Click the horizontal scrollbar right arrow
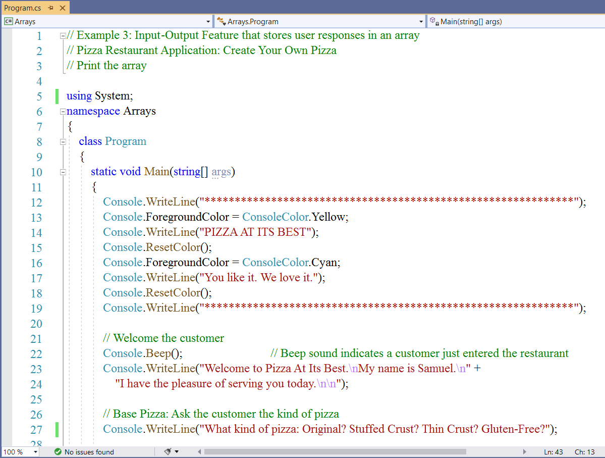 525,452
